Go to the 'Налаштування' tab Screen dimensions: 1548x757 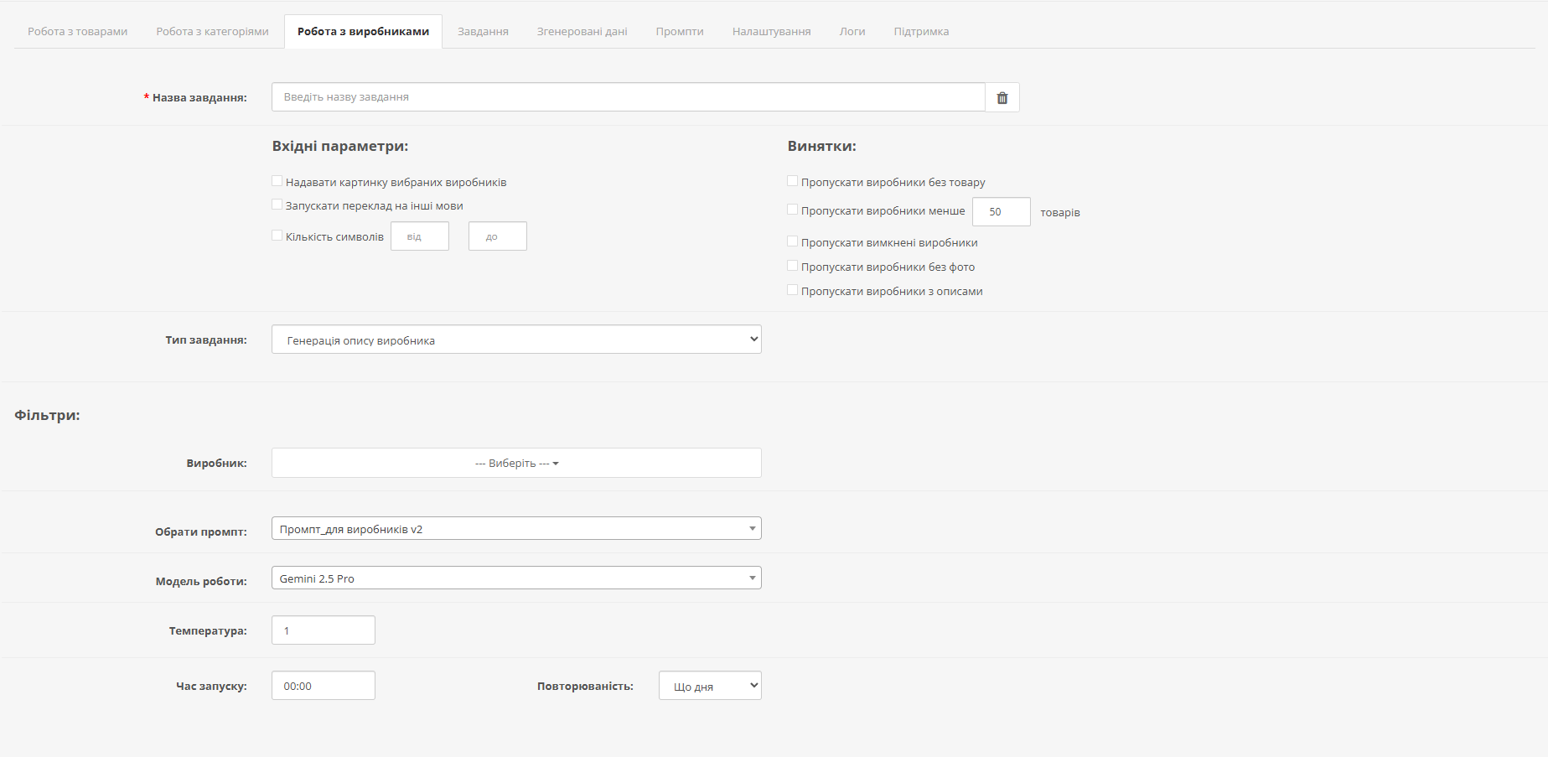click(771, 32)
